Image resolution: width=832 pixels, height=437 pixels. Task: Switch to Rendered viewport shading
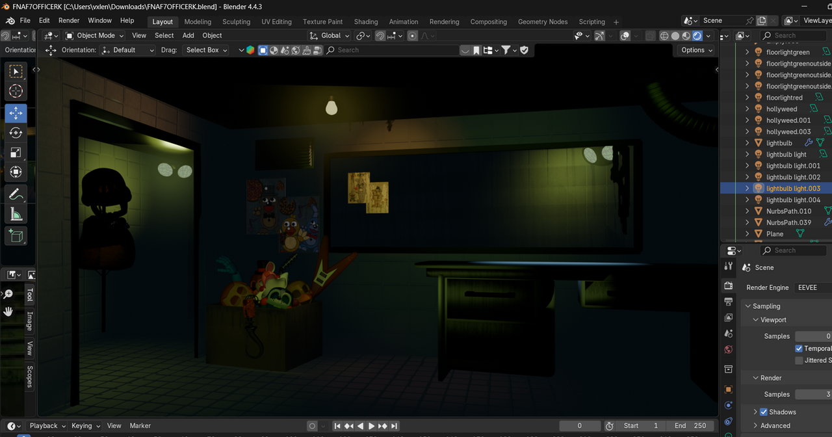[x=697, y=36]
